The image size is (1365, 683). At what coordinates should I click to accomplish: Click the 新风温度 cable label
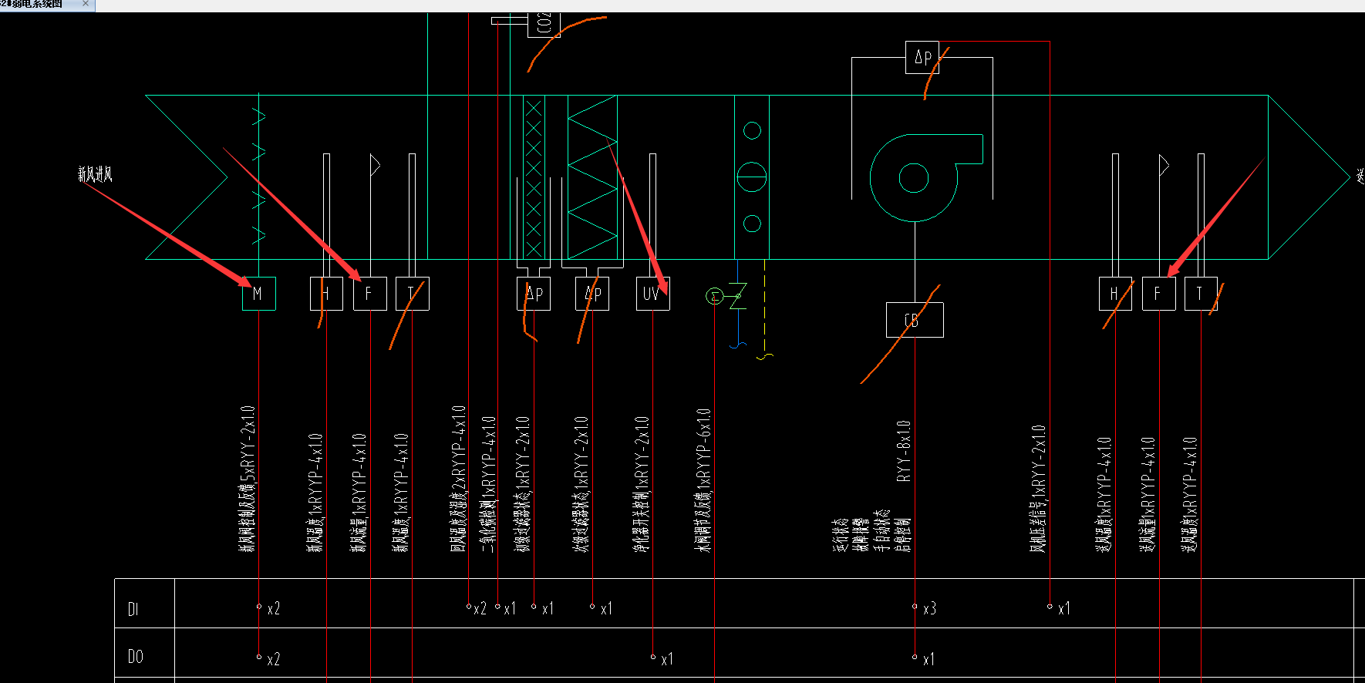coord(400,493)
